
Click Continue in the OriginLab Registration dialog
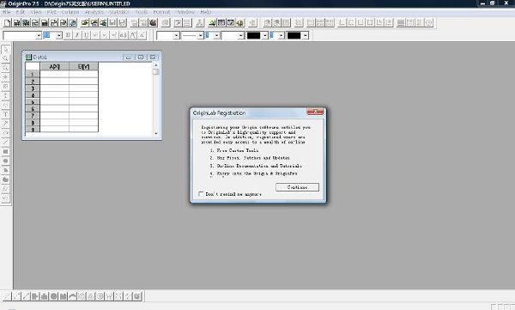coord(297,187)
